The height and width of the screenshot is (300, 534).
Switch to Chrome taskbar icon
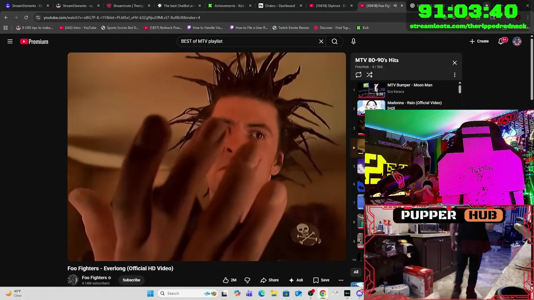click(x=323, y=293)
